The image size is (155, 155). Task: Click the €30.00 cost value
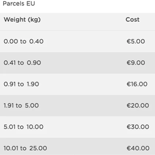pos(138,127)
